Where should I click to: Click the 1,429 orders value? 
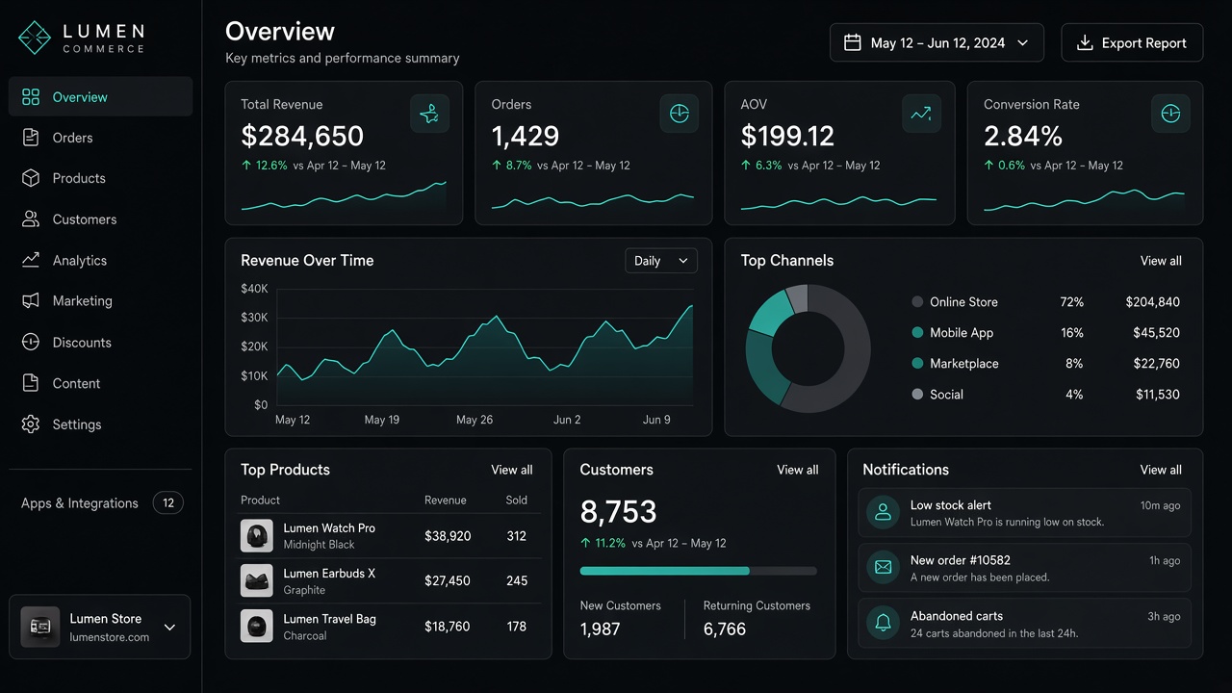coord(526,136)
